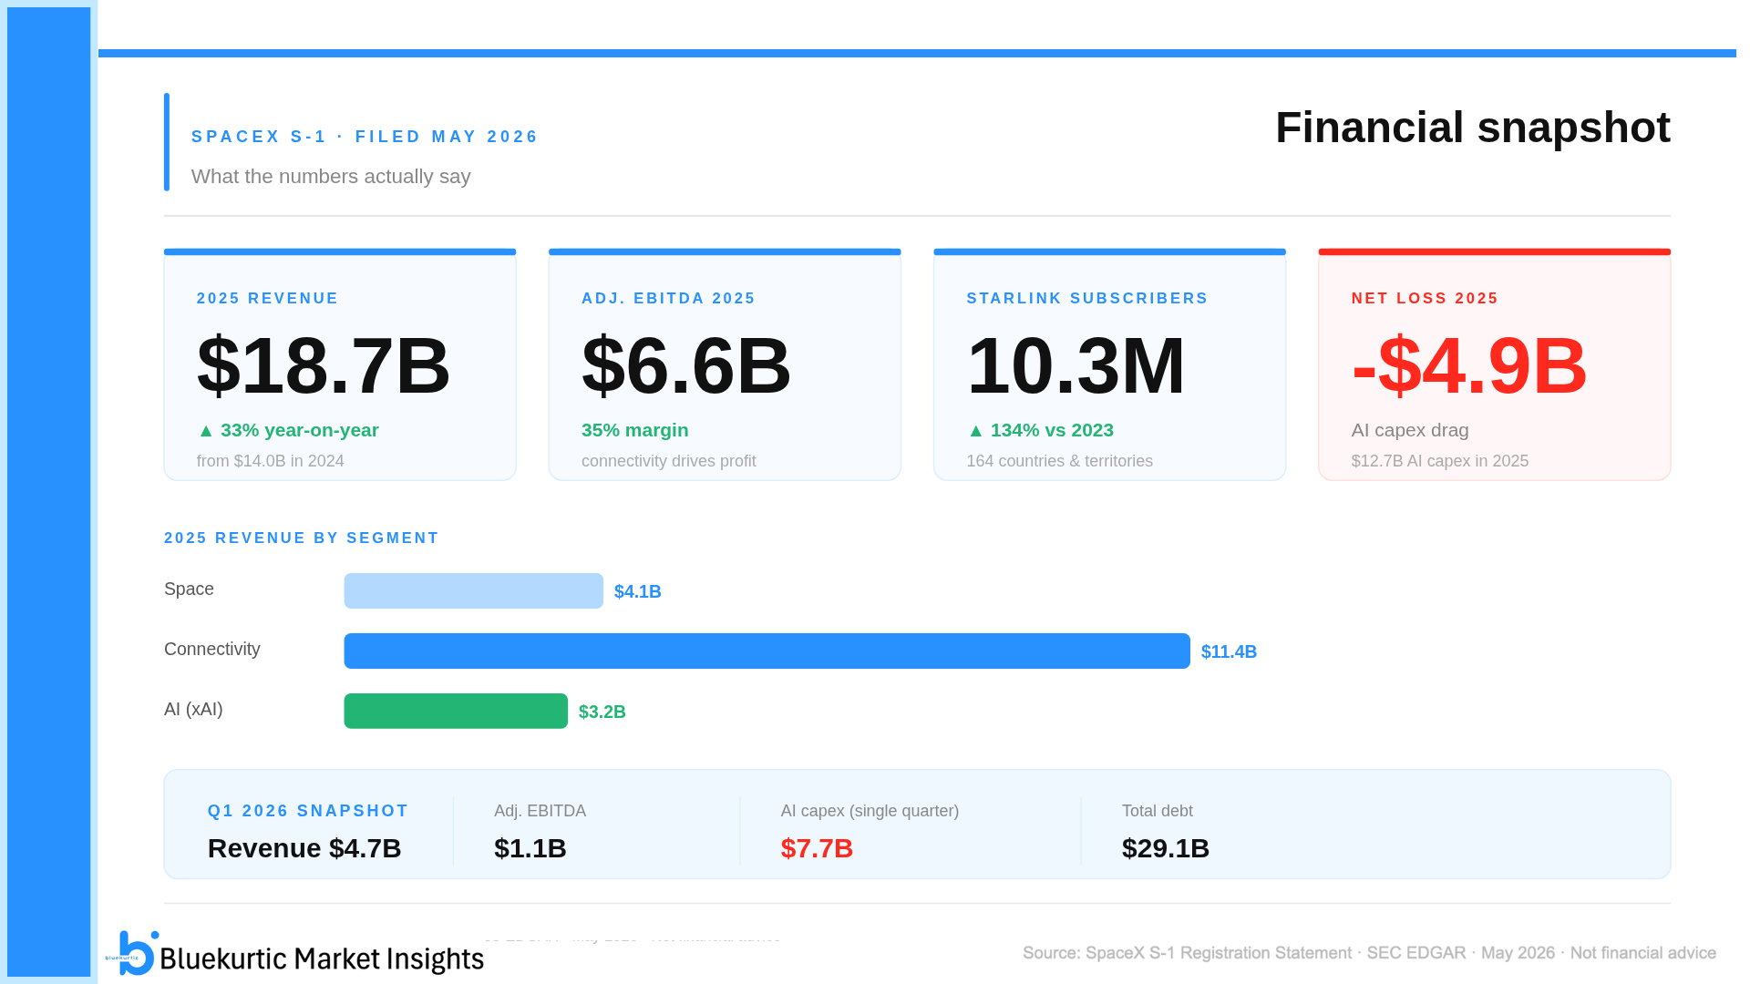Click the source citation footer text
The width and height of the screenshot is (1750, 984).
click(1369, 953)
